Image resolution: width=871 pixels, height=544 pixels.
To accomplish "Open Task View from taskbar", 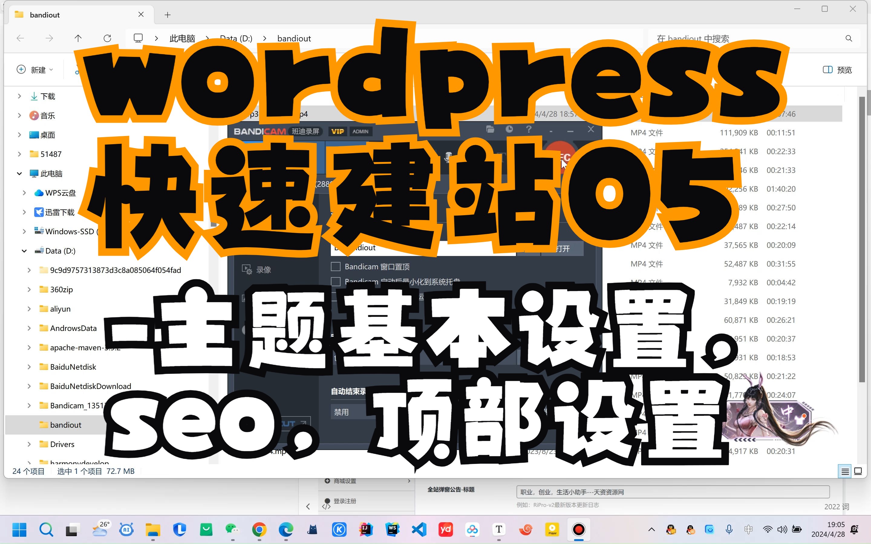I will click(72, 529).
